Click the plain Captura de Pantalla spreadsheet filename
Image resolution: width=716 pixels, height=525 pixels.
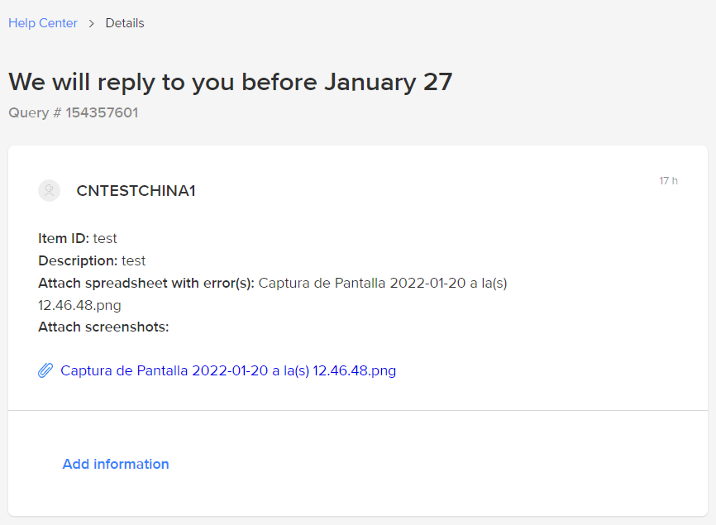pyautogui.click(x=382, y=283)
